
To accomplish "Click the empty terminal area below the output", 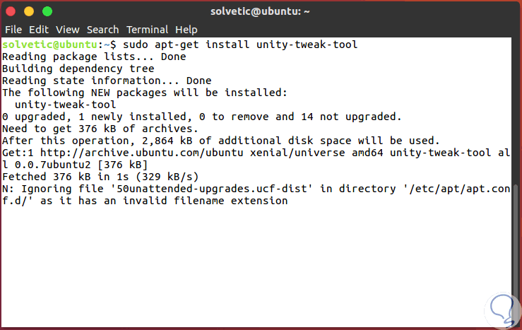I will 254,269.
